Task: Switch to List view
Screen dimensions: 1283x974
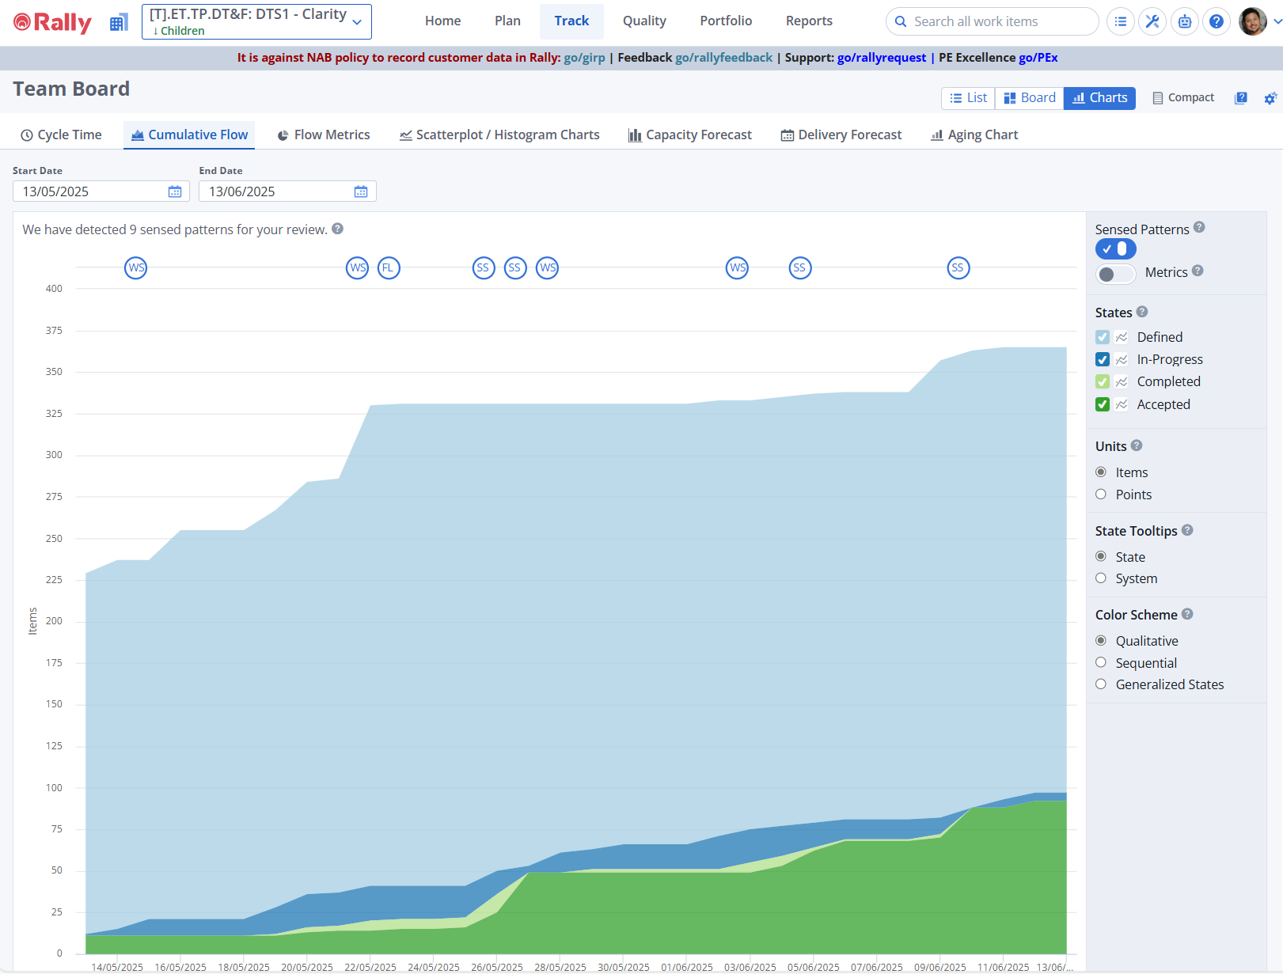Action: [x=968, y=98]
